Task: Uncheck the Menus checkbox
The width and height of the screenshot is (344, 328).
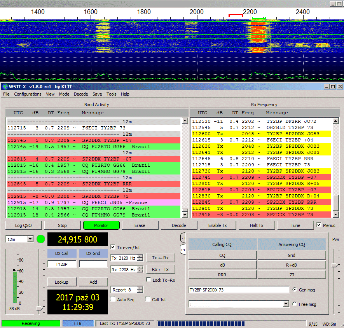Action: 319,225
